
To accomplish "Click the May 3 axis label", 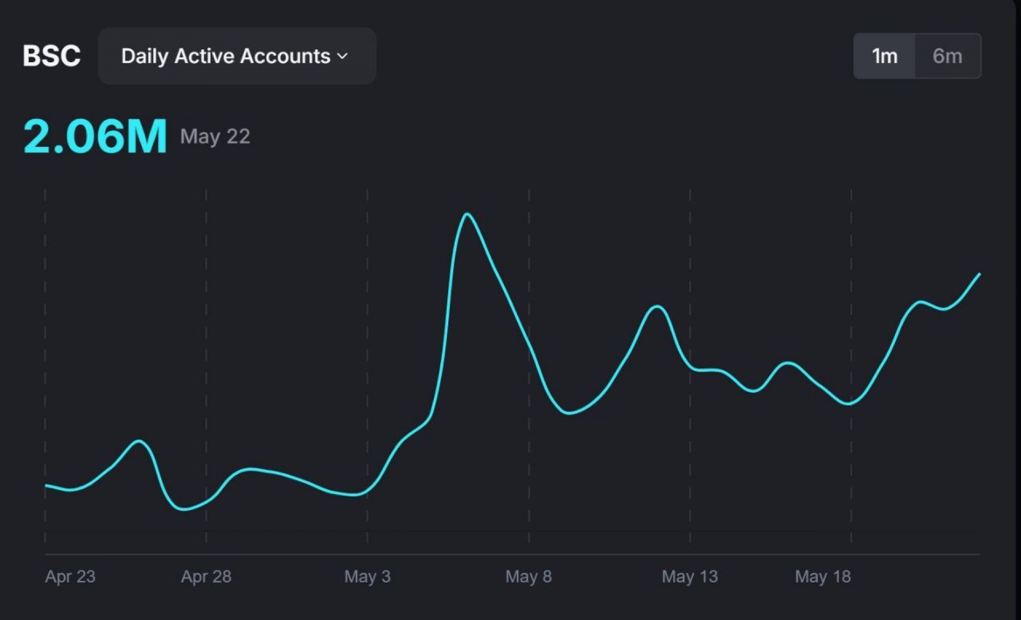I will click(367, 576).
